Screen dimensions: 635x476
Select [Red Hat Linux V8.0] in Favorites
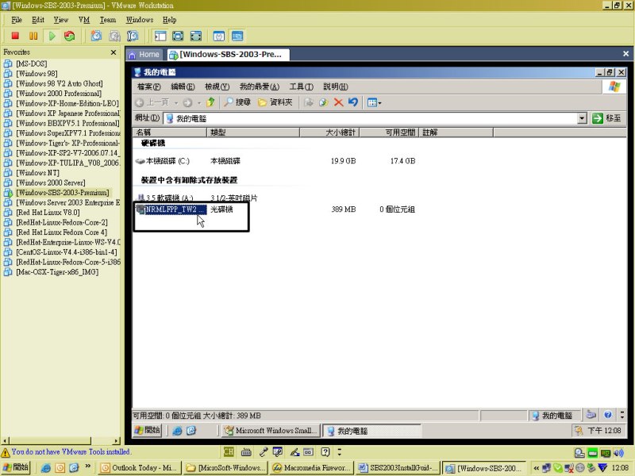[48, 213]
